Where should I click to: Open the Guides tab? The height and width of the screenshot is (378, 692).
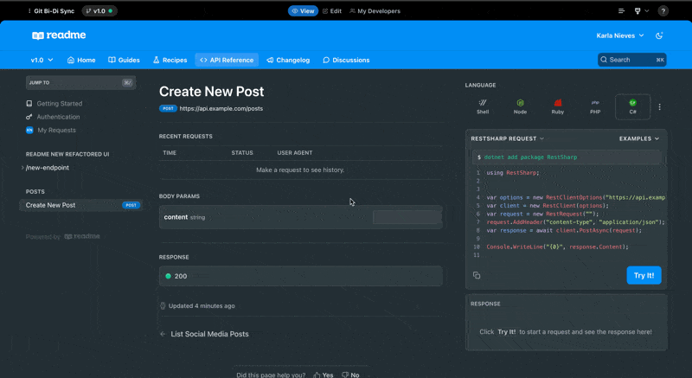point(124,60)
